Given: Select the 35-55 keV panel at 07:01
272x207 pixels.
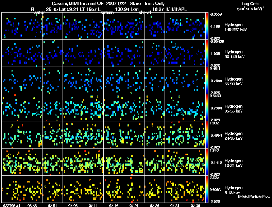Looking at the screenshot, I should point(53,108).
